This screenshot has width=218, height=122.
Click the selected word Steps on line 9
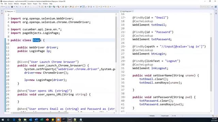point(37,40)
